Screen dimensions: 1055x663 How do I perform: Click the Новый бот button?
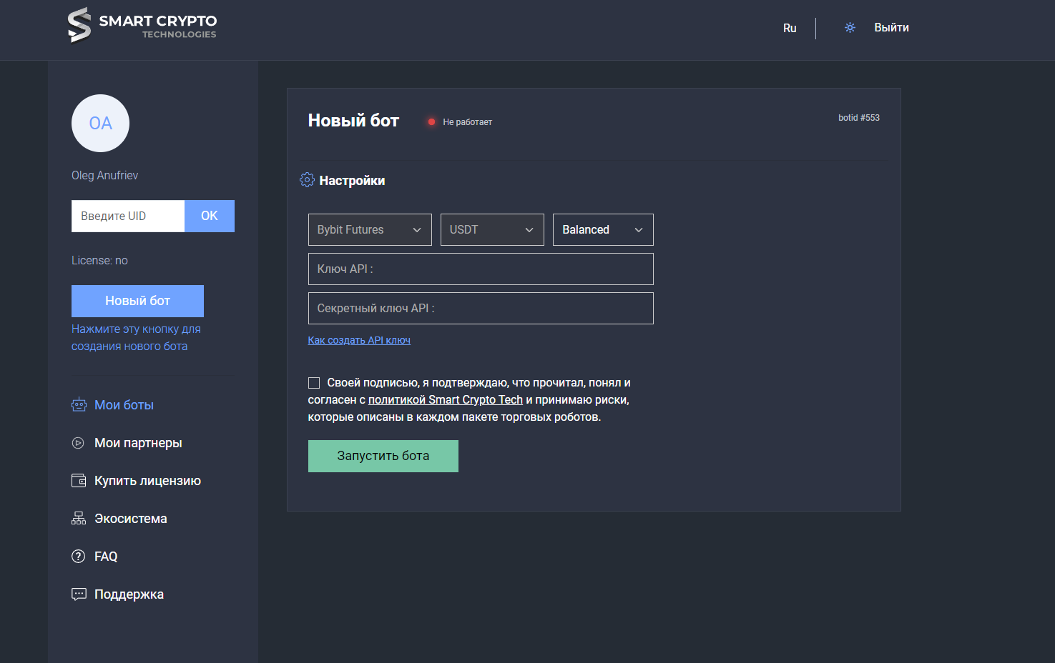pyautogui.click(x=137, y=301)
